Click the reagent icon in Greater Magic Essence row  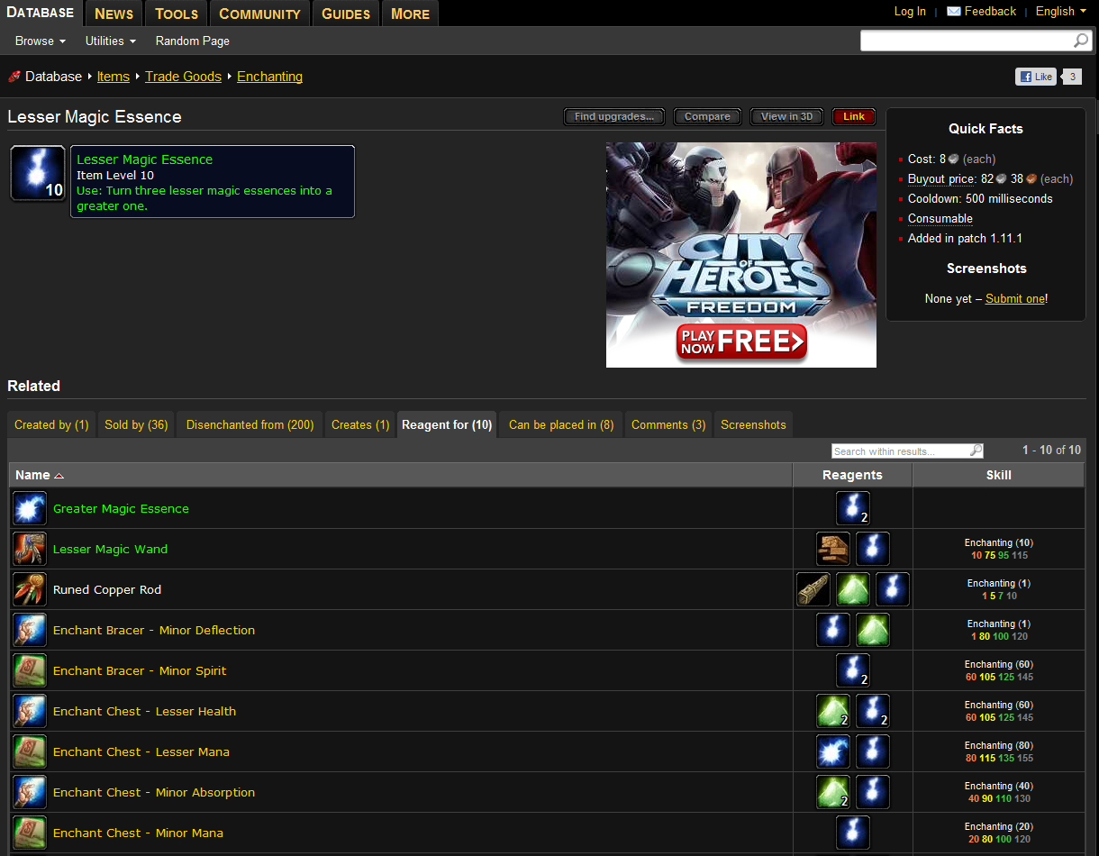tap(852, 507)
